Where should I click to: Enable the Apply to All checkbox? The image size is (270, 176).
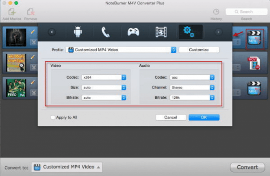coord(53,117)
